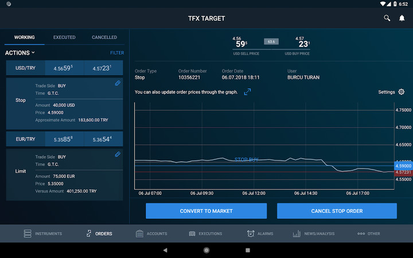Tap Android back button

click(165, 250)
